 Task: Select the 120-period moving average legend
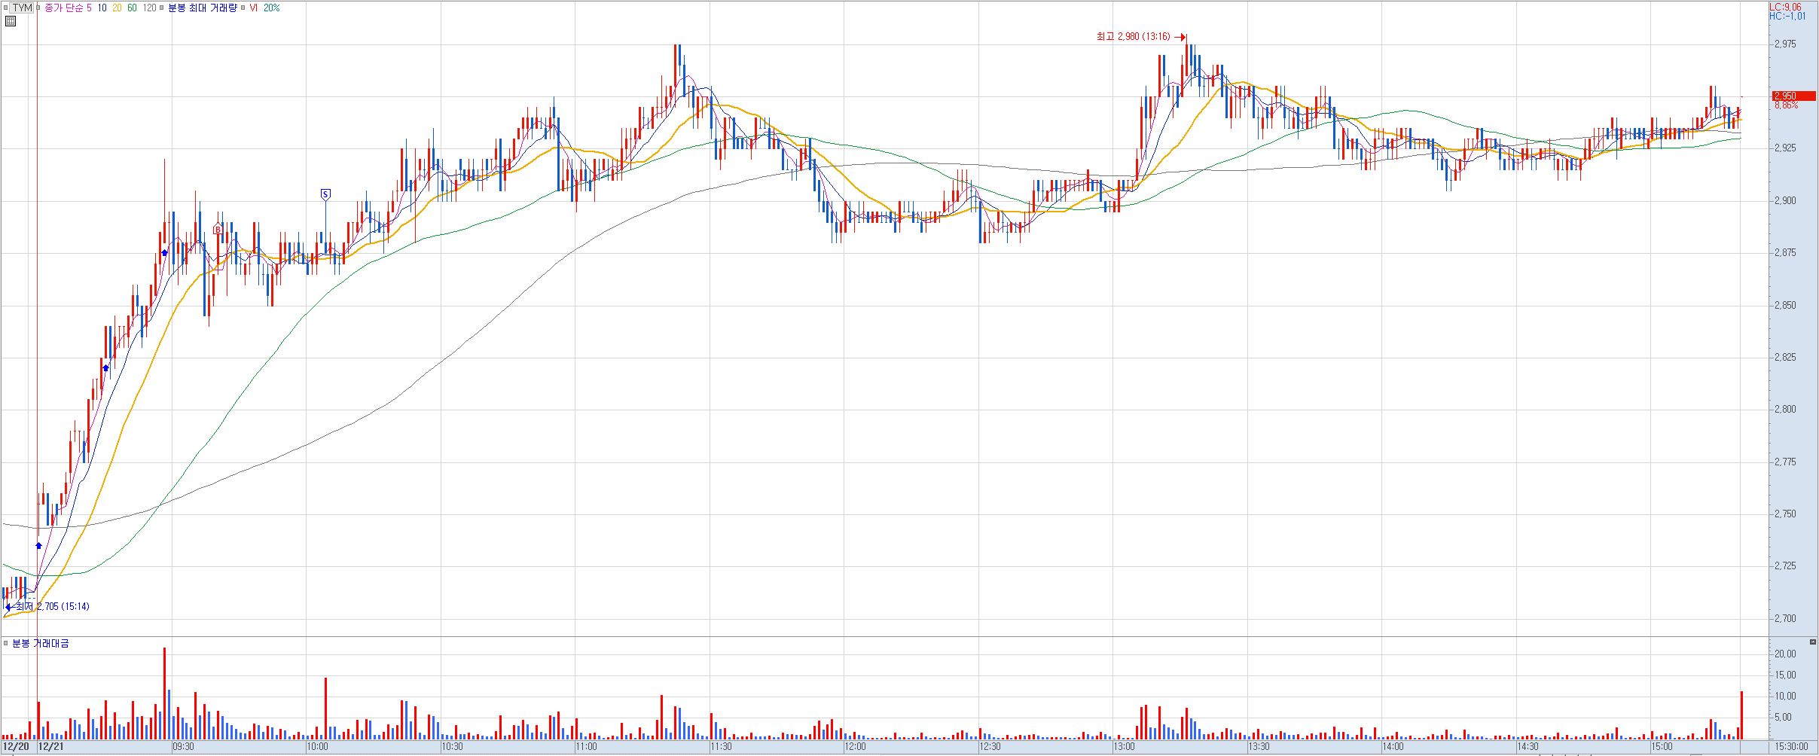tap(149, 8)
